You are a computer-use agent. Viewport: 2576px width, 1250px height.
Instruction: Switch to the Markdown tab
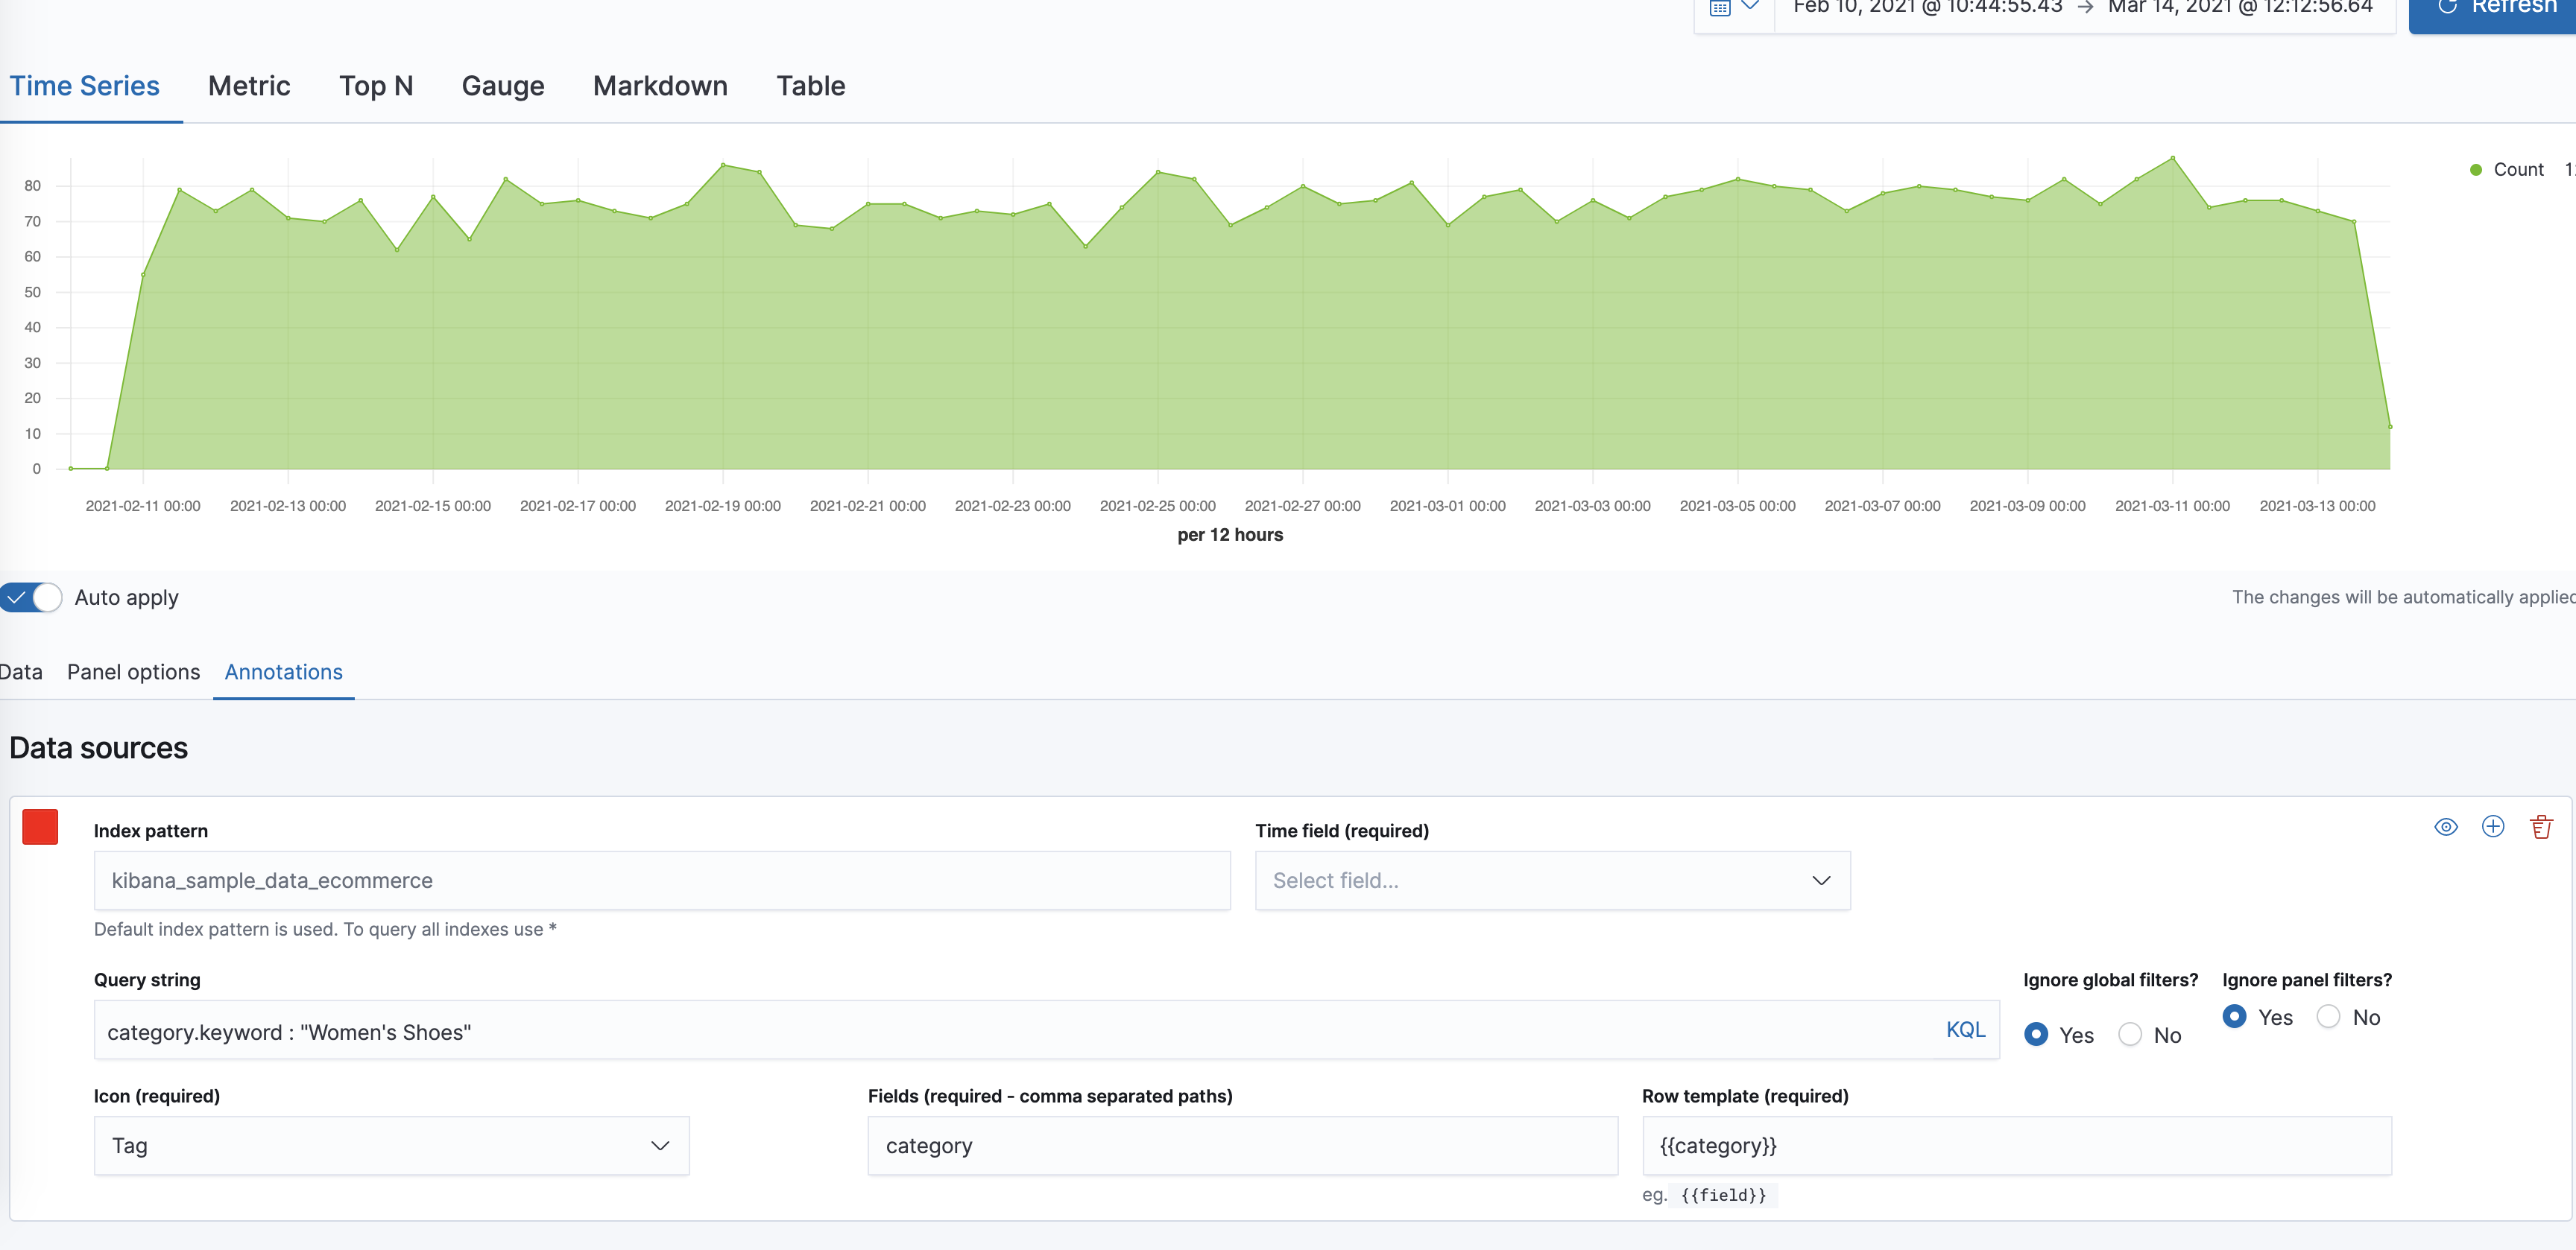[x=660, y=86]
